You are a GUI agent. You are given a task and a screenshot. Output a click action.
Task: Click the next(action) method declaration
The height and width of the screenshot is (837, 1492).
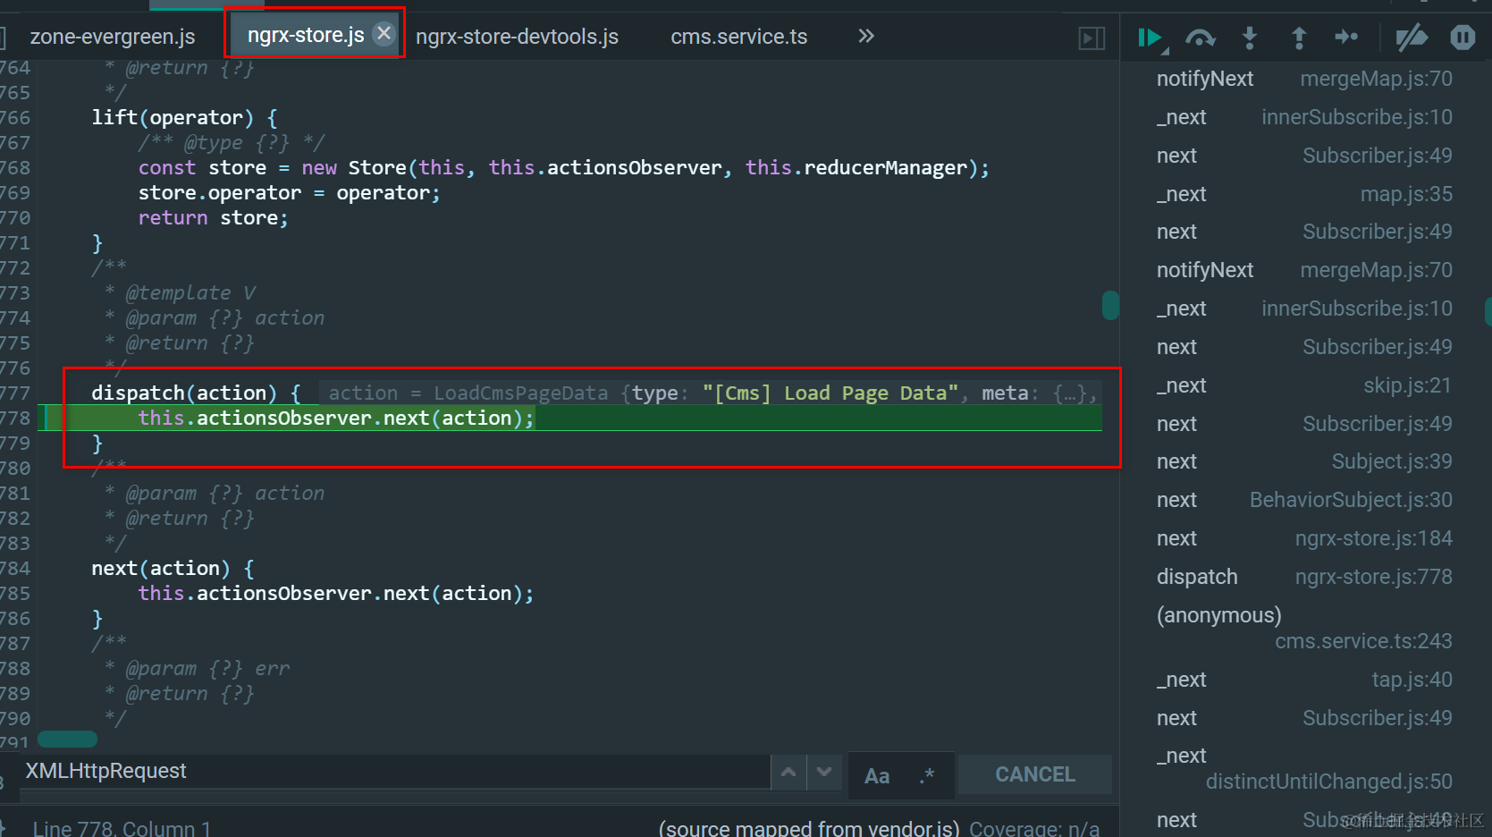tap(173, 568)
